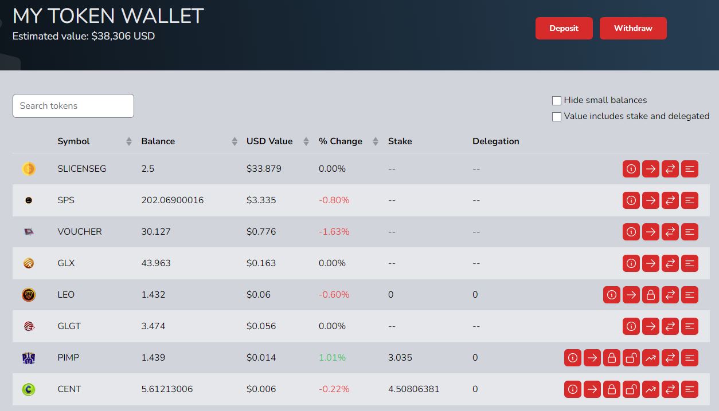
Task: Click the open lock icon for PIMP
Action: 631,358
